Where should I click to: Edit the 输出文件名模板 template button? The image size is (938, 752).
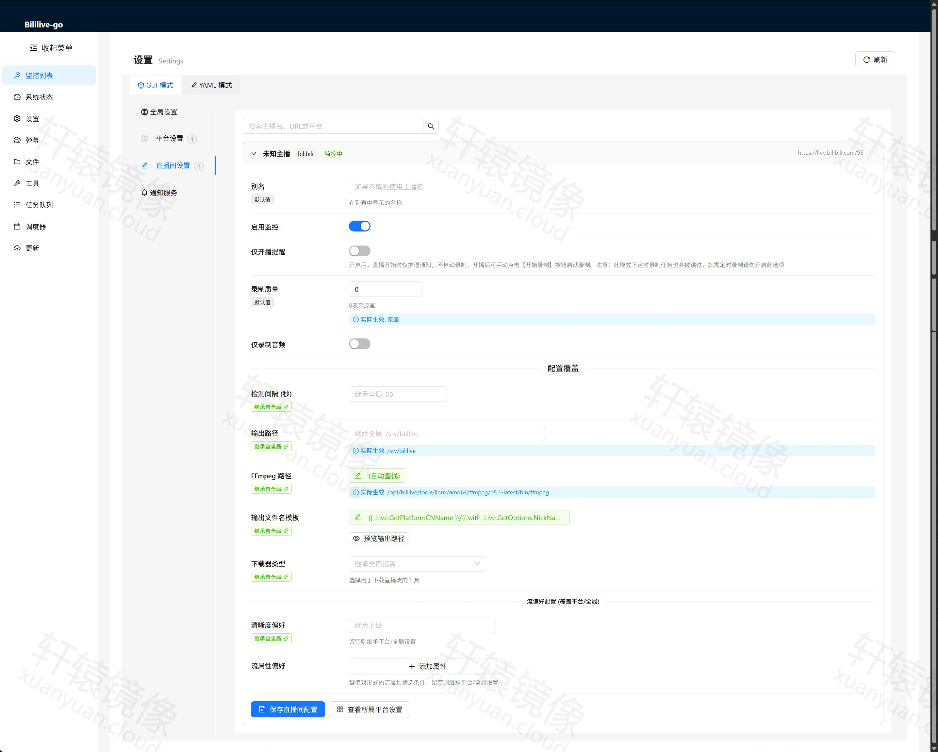click(459, 518)
